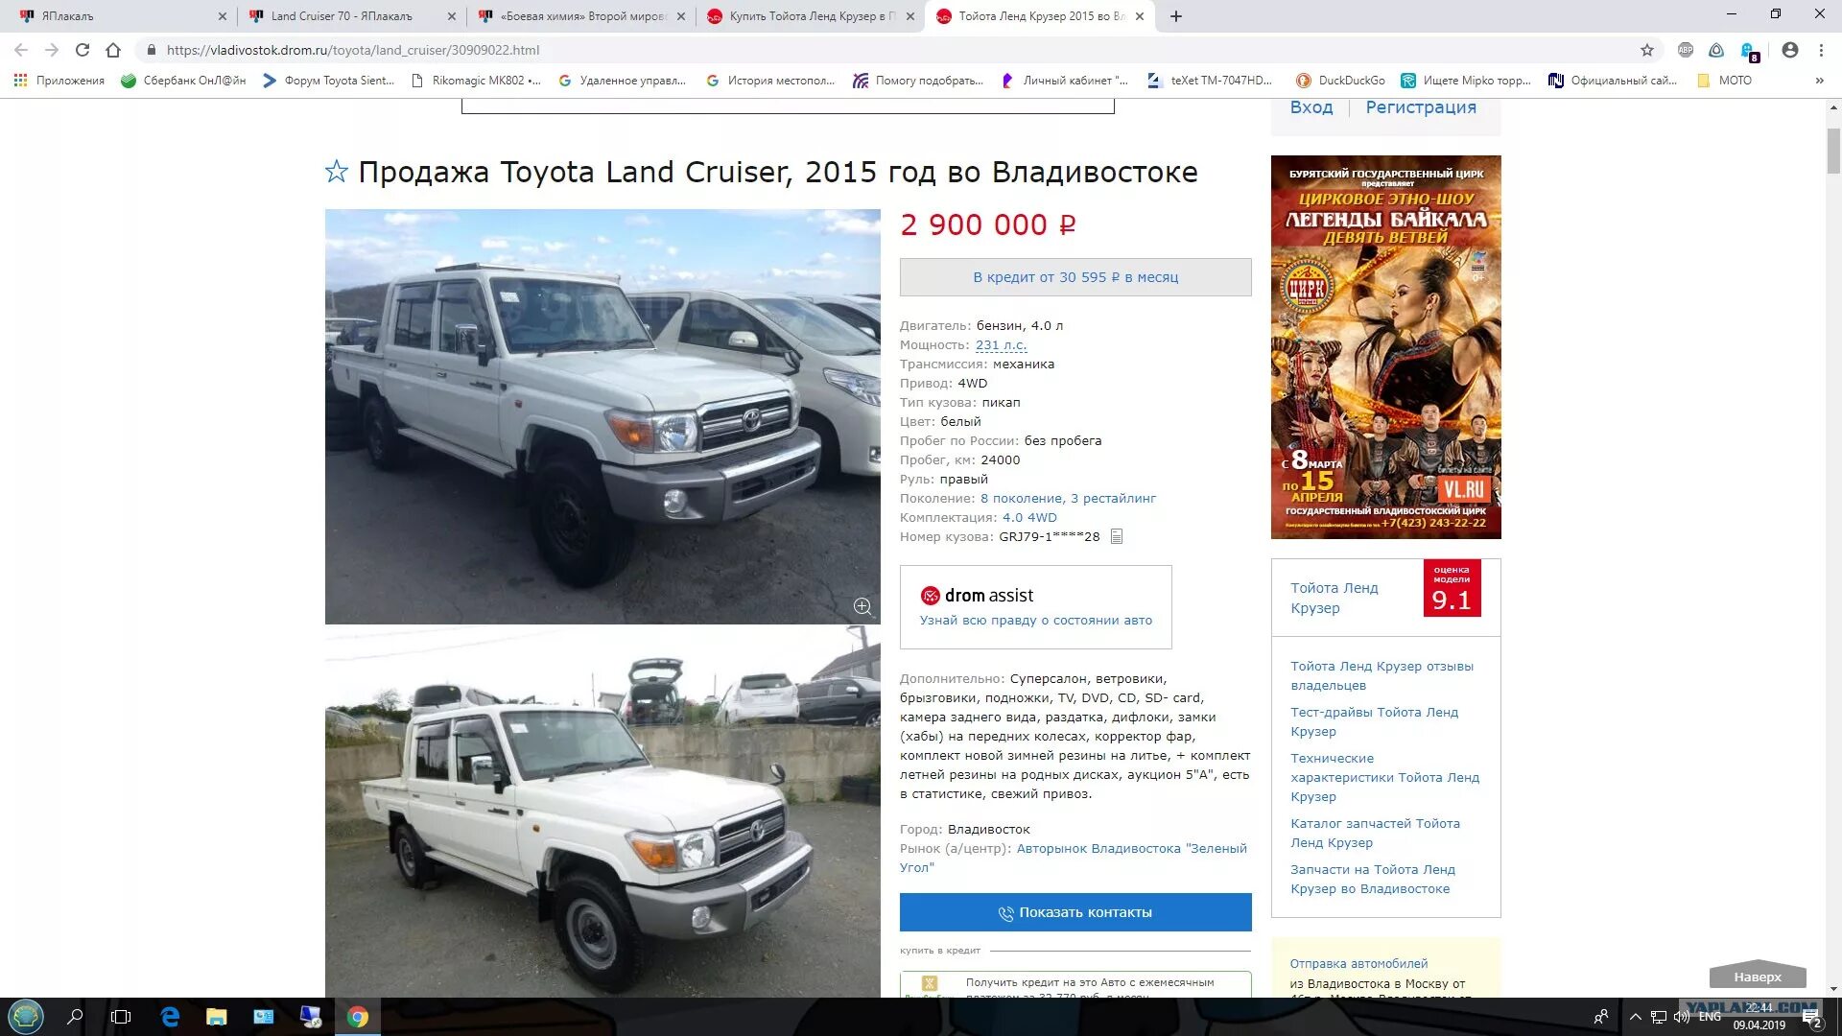Show hidden system tray icons arrow
This screenshot has height=1036, width=1842.
click(1635, 1017)
